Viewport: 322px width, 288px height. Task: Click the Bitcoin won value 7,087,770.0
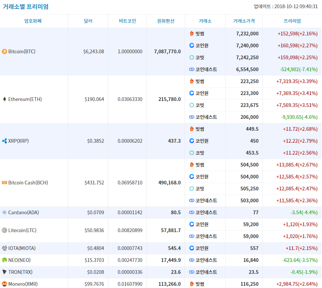(x=168, y=51)
